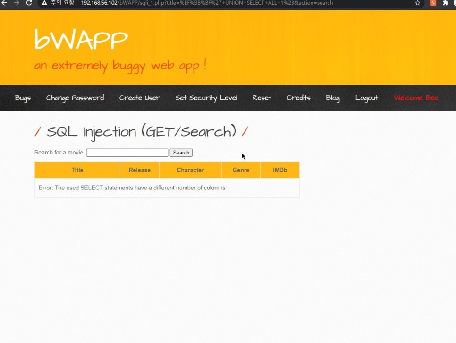Viewport: 456px width, 343px height.
Task: Go forward with the browser forward arrow
Action: point(16,3)
